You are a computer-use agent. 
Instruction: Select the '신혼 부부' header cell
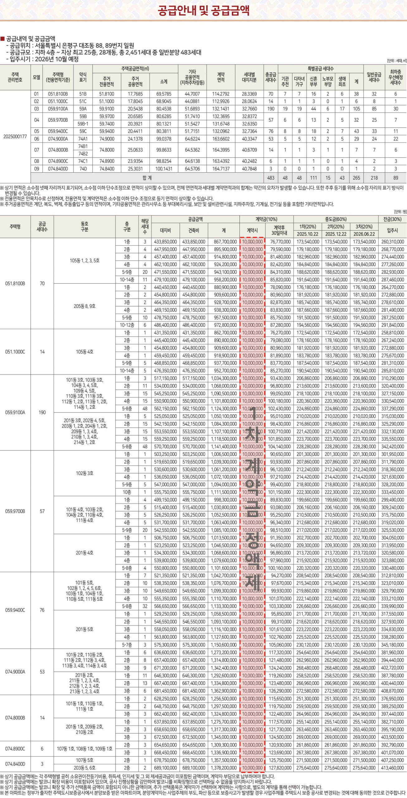click(x=314, y=82)
